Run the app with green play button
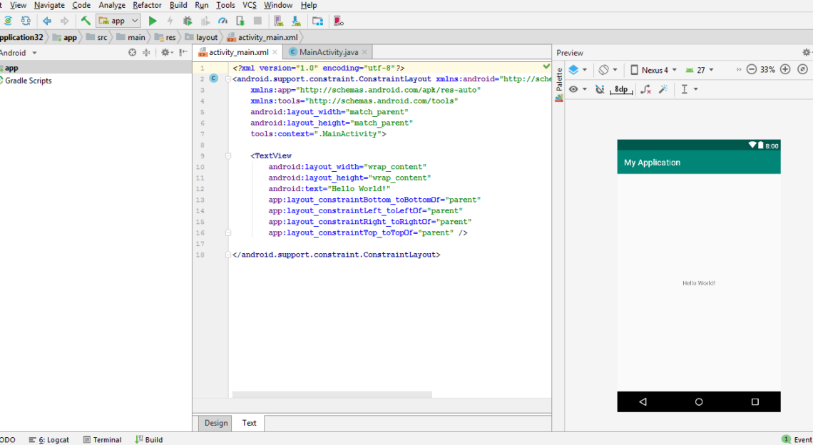The image size is (813, 445). [x=153, y=21]
